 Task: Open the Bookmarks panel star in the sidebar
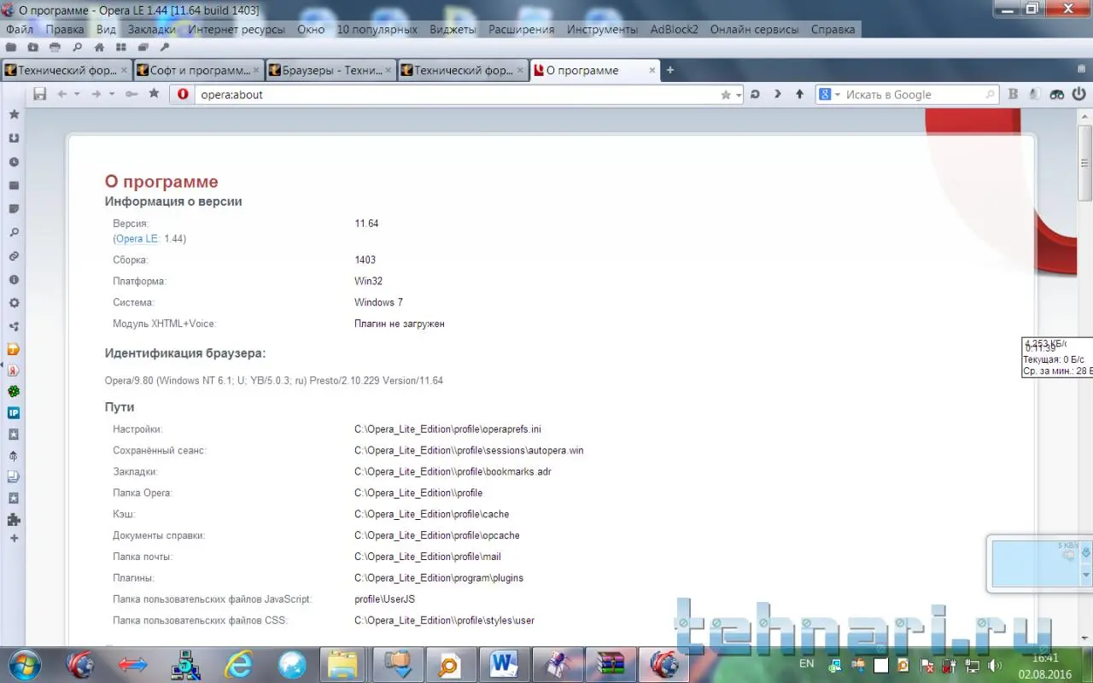[x=14, y=114]
